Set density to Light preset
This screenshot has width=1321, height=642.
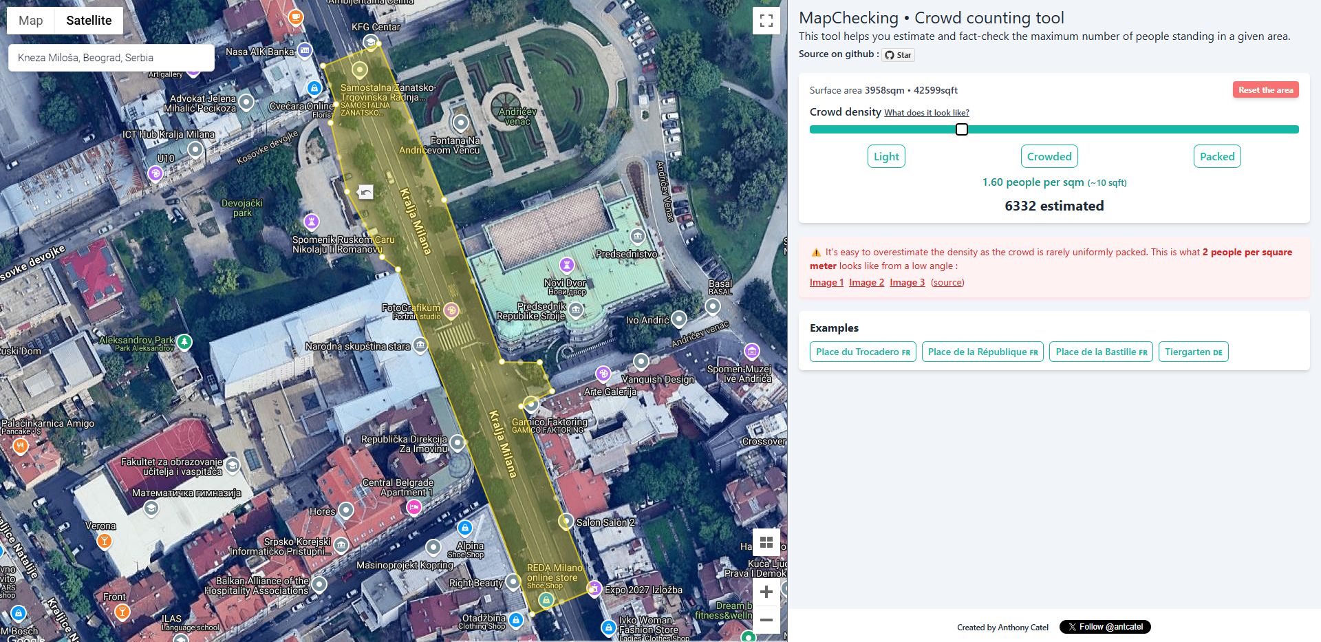tap(885, 157)
